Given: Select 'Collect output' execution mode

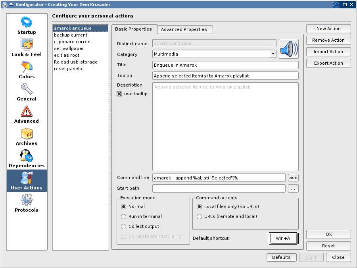Looking at the screenshot, I should pyautogui.click(x=123, y=226).
